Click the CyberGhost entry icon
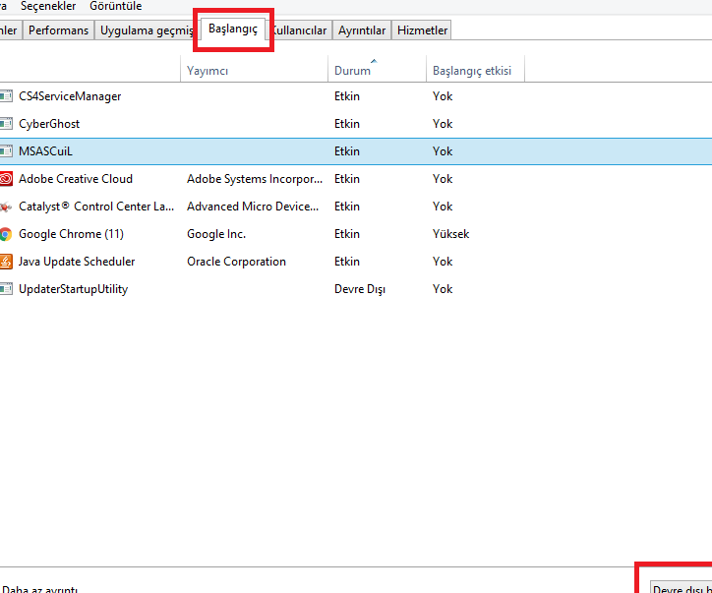The image size is (712, 593). coord(6,124)
